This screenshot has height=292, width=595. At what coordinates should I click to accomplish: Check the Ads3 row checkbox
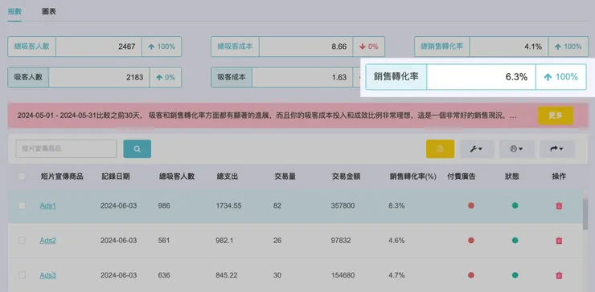coord(22,275)
